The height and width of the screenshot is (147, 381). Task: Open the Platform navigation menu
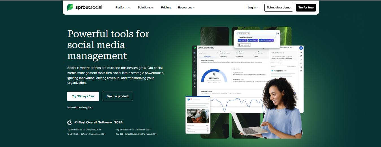[x=122, y=8]
